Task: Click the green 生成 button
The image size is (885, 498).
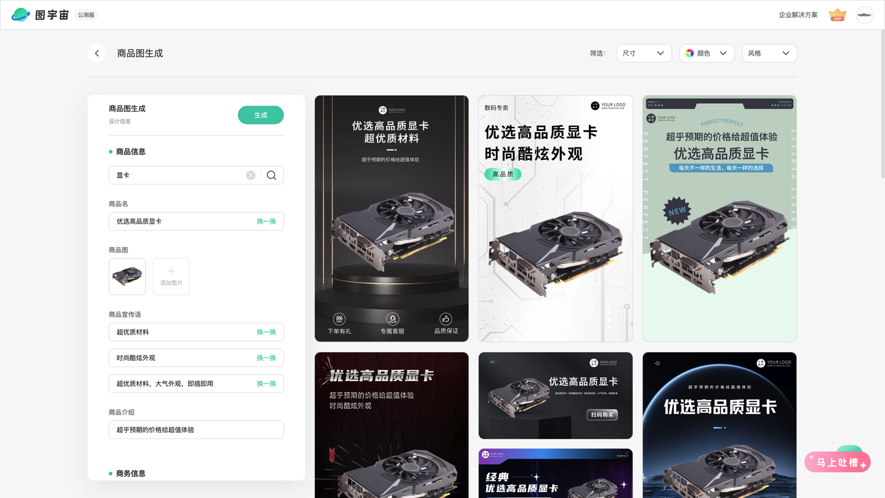Action: (261, 115)
